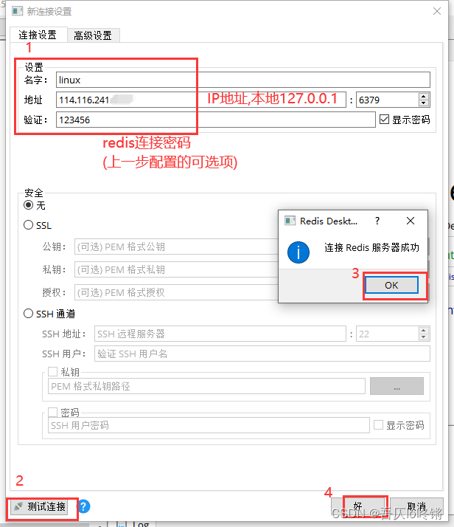The width and height of the screenshot is (454, 527).
Task: Click the 测试连接 button
Action: pos(39,506)
